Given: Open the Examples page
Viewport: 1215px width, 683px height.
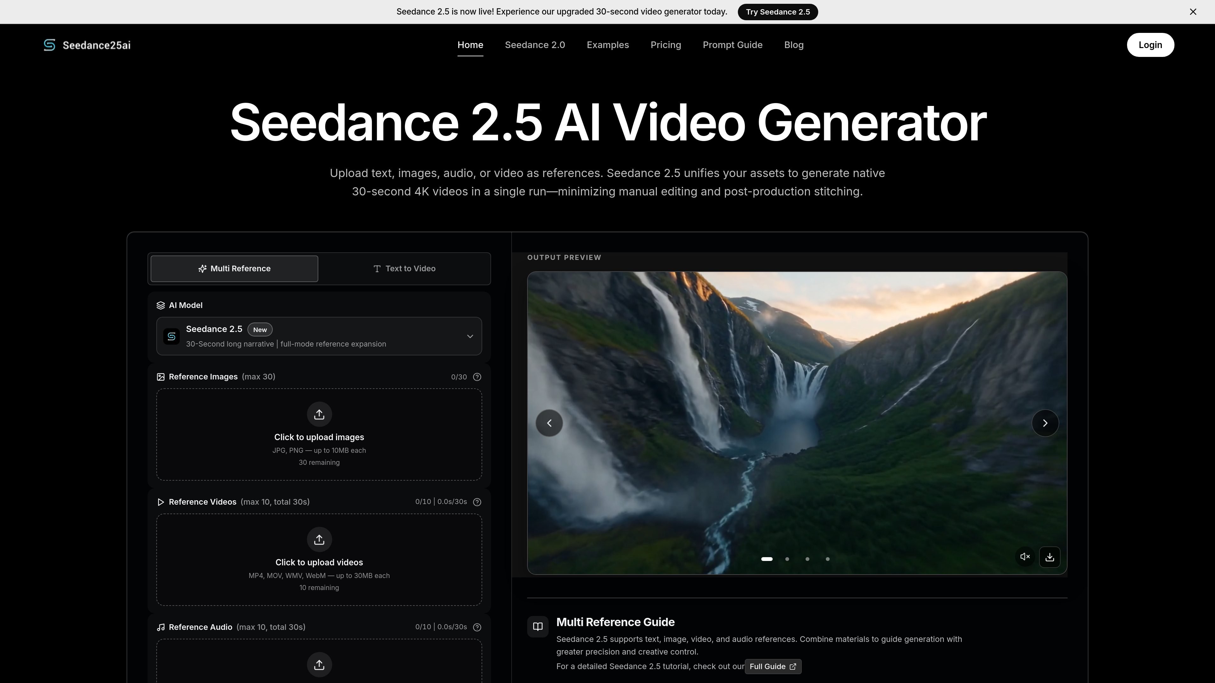Looking at the screenshot, I should [607, 45].
